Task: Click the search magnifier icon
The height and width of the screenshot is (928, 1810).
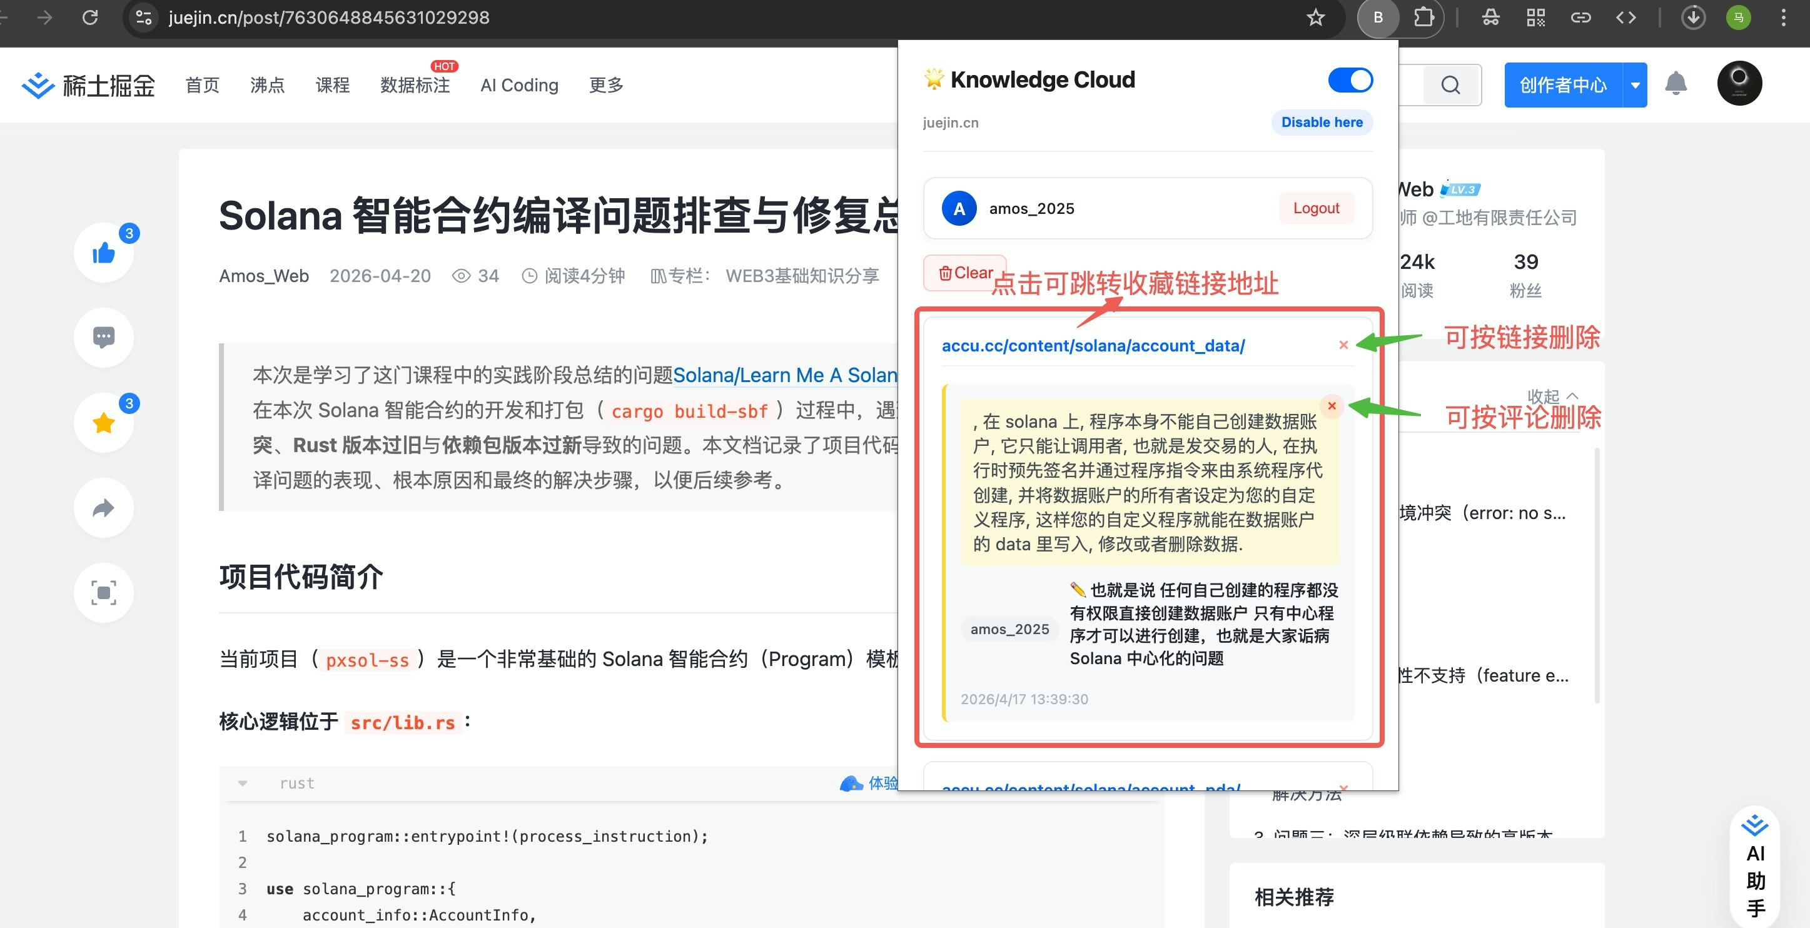Action: click(x=1450, y=85)
